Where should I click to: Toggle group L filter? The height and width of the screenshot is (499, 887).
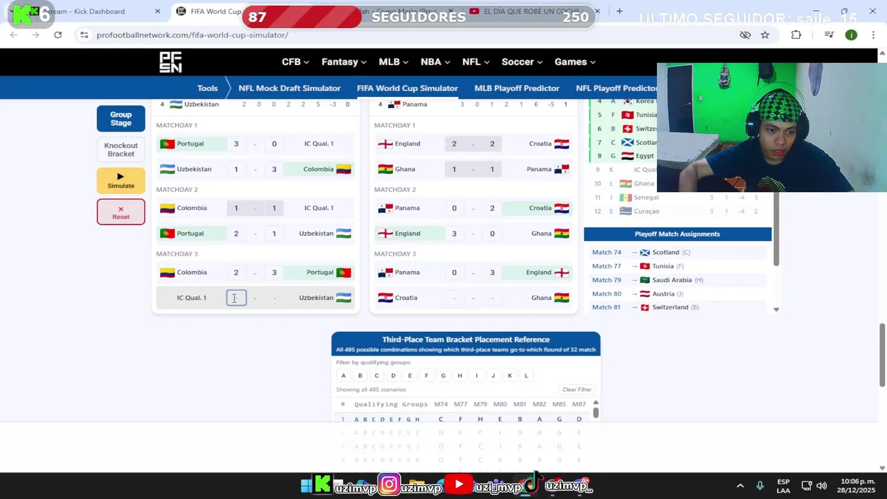coord(526,376)
